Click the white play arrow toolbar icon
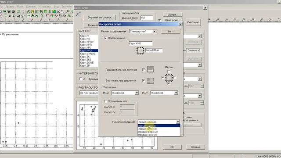Image resolution: width=281 pixels, height=158 pixels. [6, 16]
